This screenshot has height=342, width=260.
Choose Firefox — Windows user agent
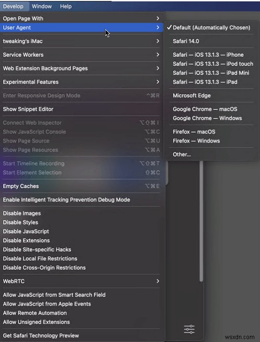pos(211,141)
